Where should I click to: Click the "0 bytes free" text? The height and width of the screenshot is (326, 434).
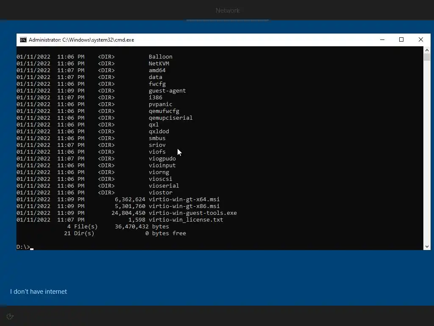[166, 233]
